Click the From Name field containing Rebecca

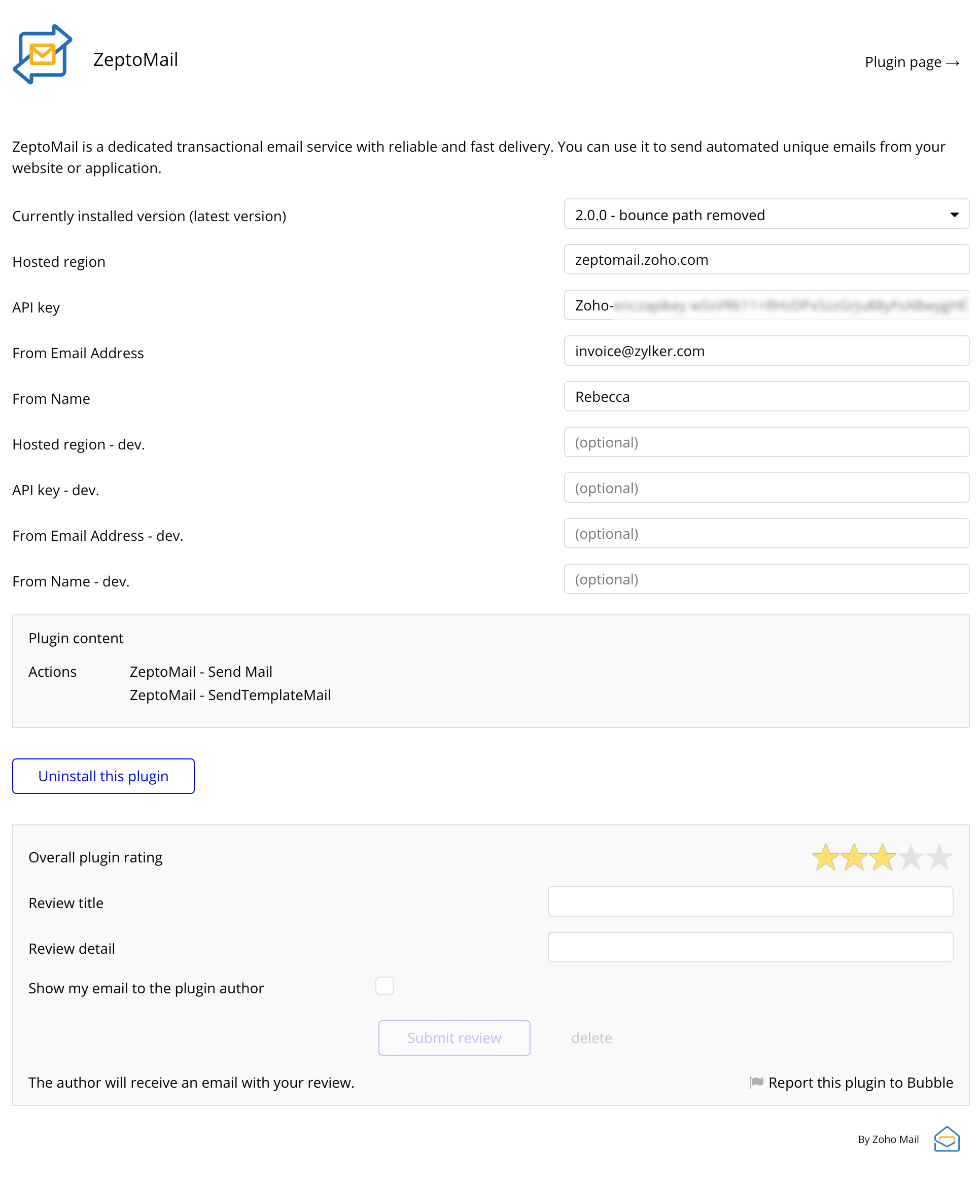pos(766,397)
